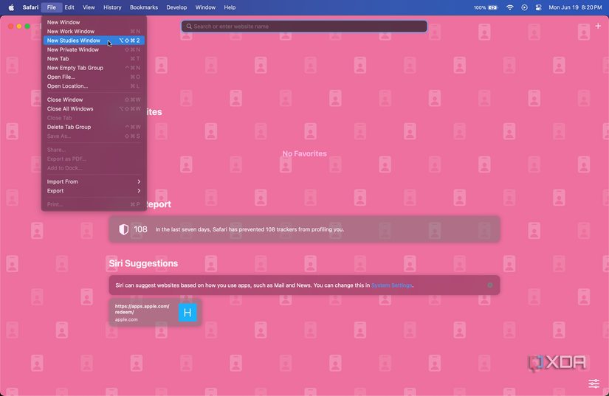Dismiss the Siri Suggestions notice
Screen dimensions: 609x396
tap(490, 285)
